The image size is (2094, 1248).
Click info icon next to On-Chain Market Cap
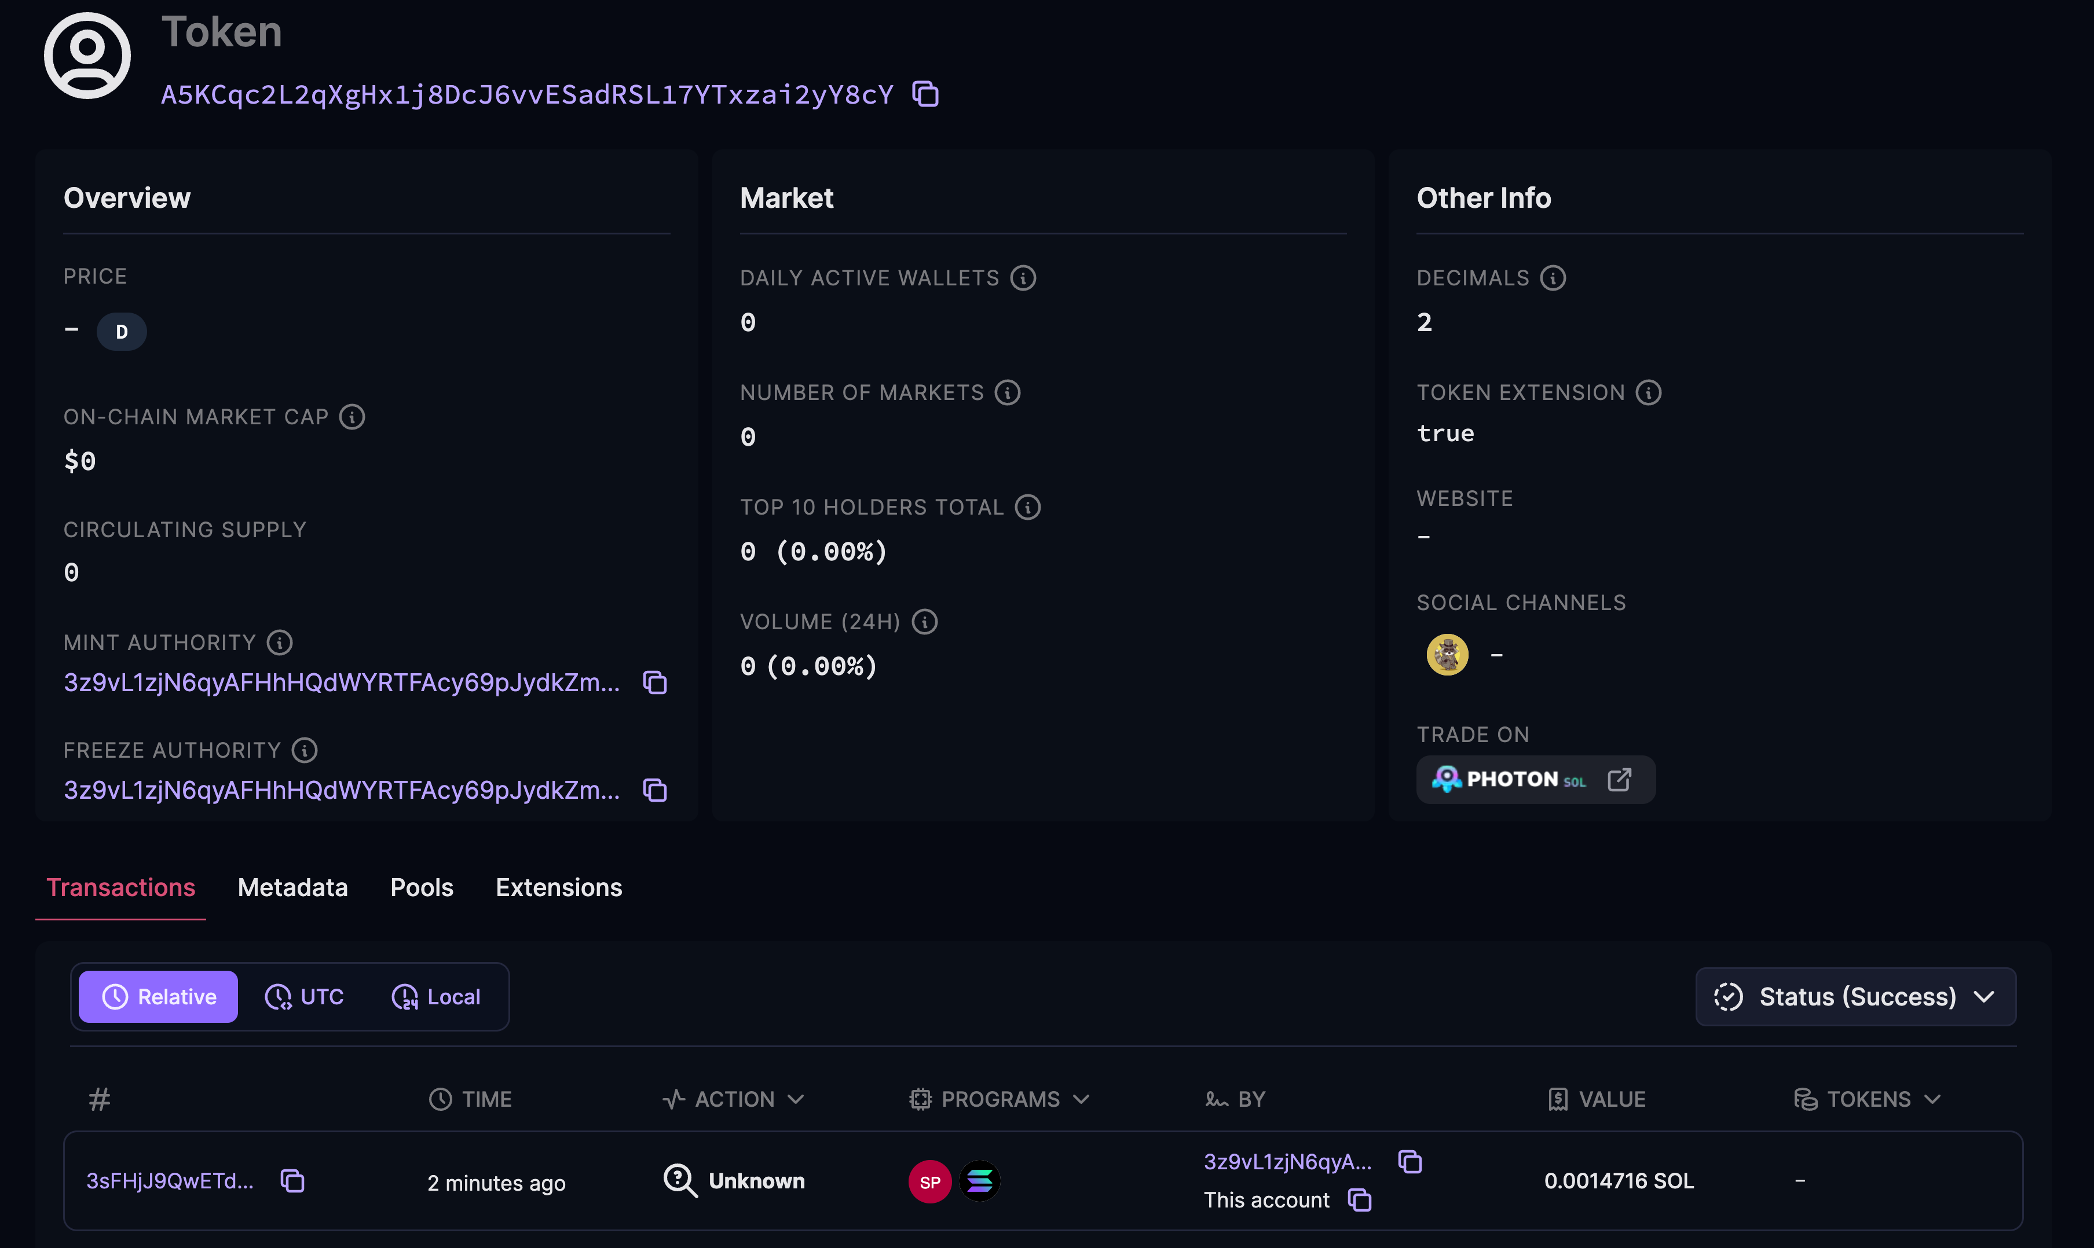352,417
